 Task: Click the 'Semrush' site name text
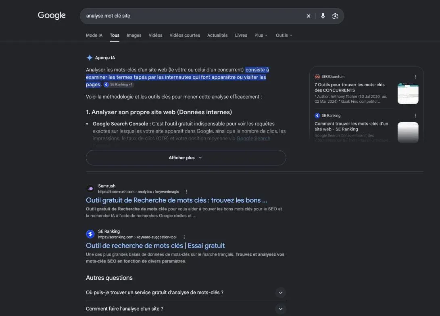pos(106,186)
